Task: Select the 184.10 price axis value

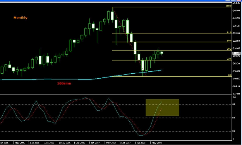Action: (x=236, y=86)
